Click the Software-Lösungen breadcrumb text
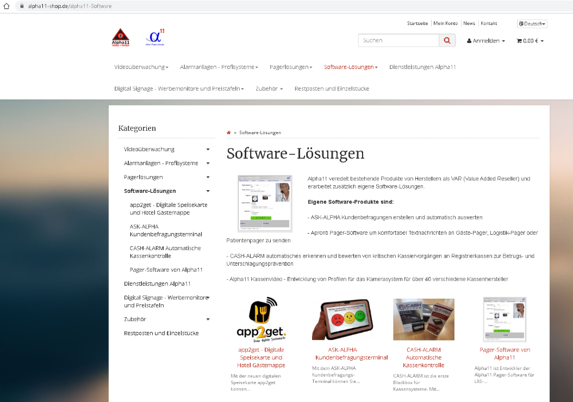The image size is (573, 402). point(260,133)
